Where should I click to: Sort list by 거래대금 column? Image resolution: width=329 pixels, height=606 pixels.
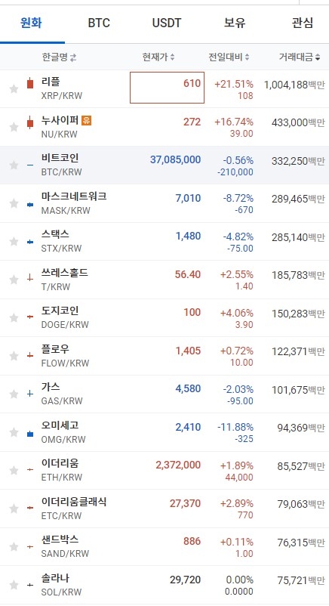pos(300,57)
